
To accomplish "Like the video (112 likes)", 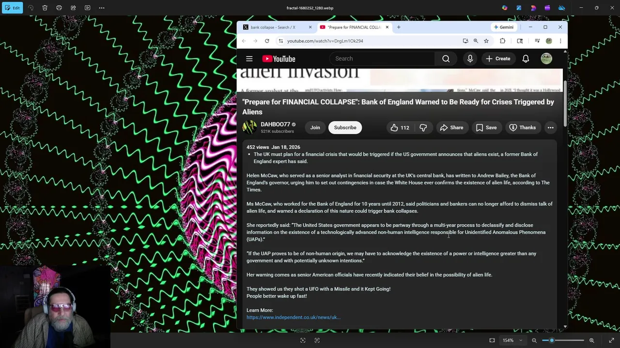I will [x=400, y=128].
